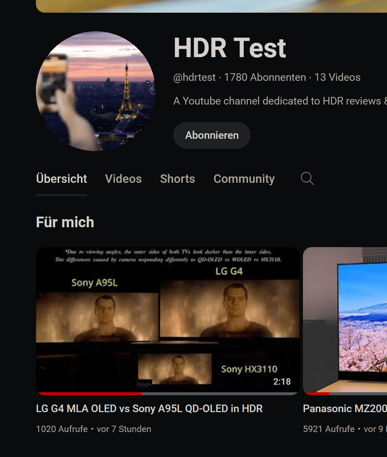Click the @hdrtest handle text
The width and height of the screenshot is (387, 457).
194,77
